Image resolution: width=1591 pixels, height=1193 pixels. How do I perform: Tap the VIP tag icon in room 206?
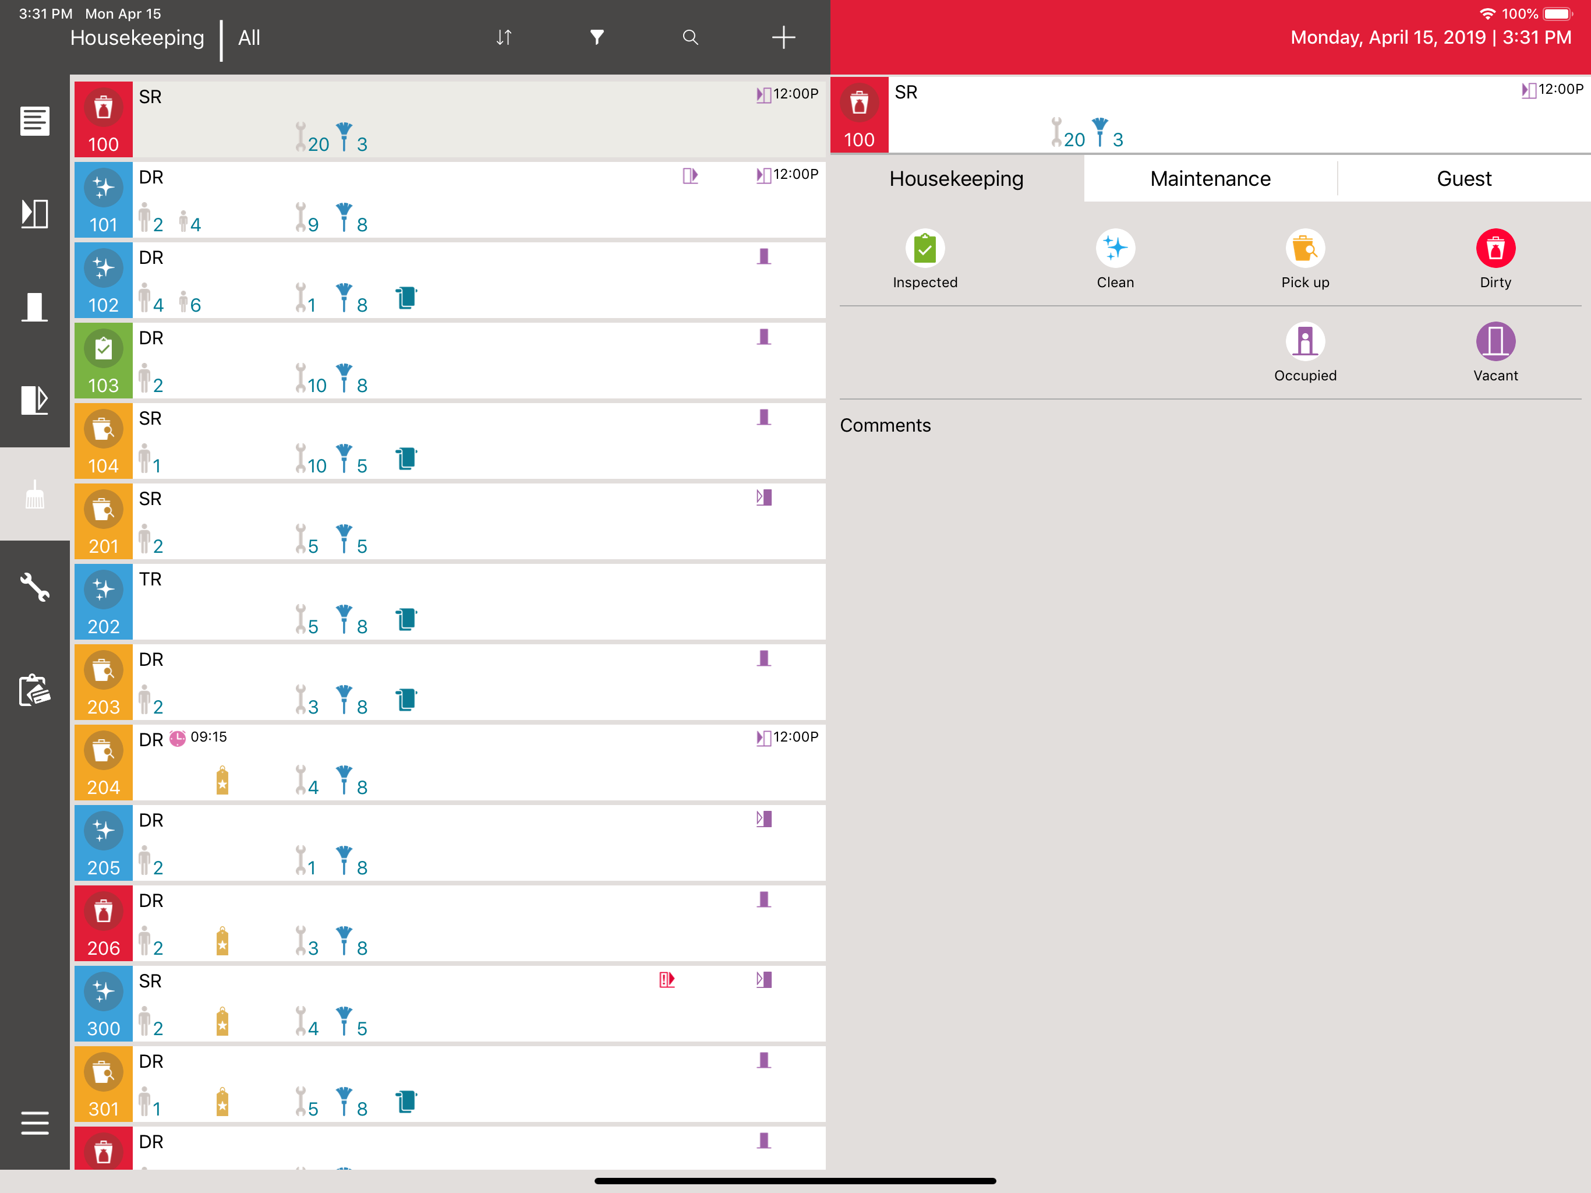click(222, 940)
